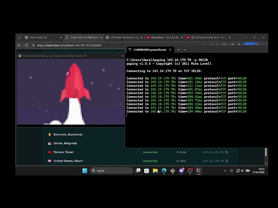
Task: Minimize the Artemis Botnet window
Action: pyautogui.click(x=113, y=56)
